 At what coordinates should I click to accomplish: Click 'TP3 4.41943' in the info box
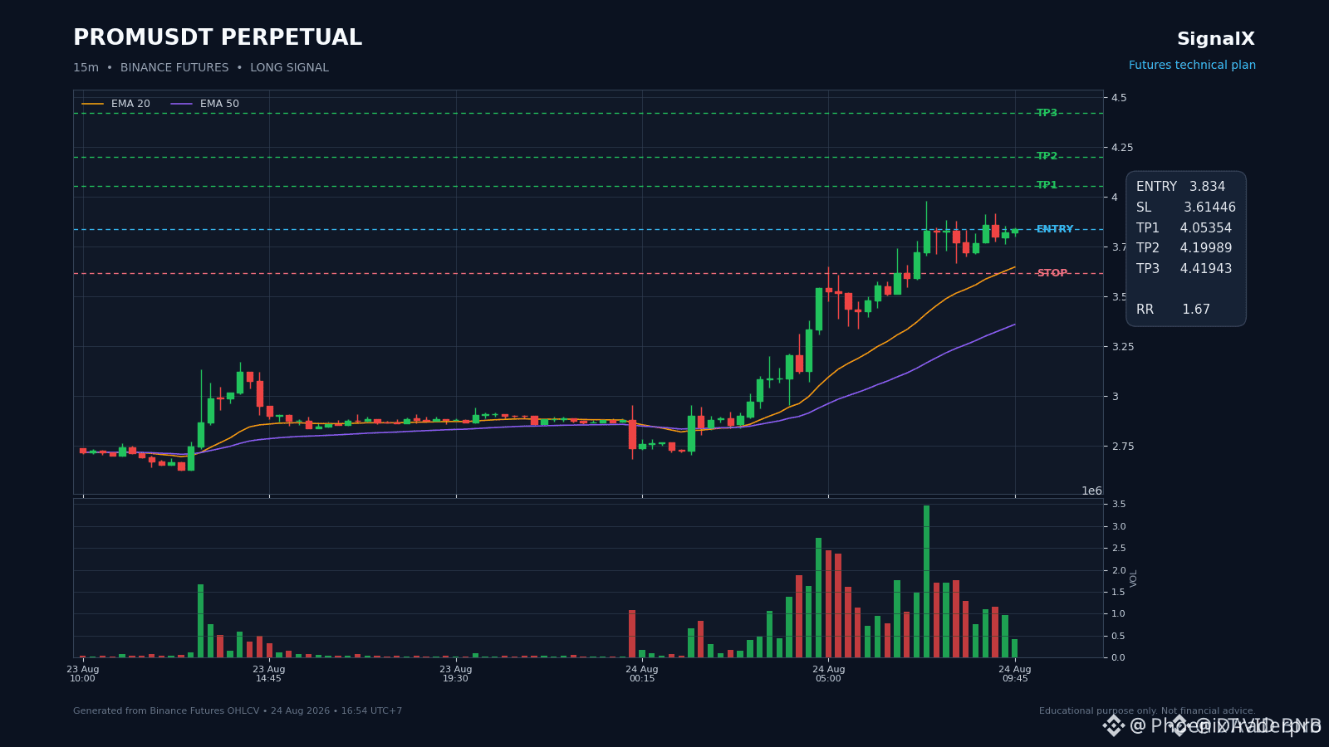click(x=1184, y=269)
